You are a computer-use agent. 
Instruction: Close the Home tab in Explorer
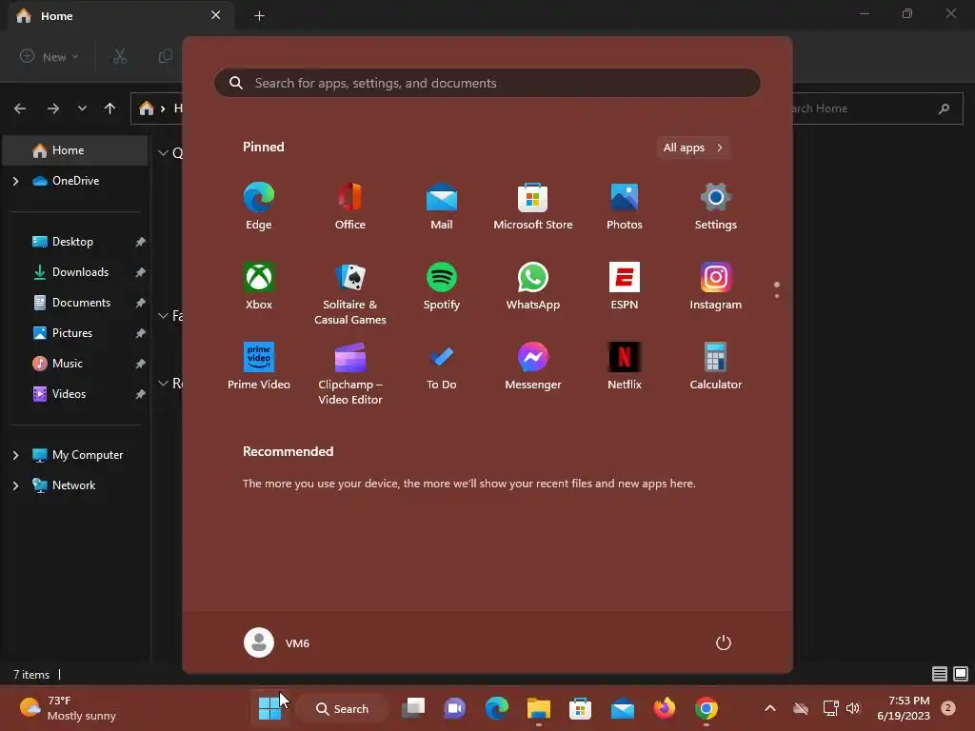coord(216,15)
